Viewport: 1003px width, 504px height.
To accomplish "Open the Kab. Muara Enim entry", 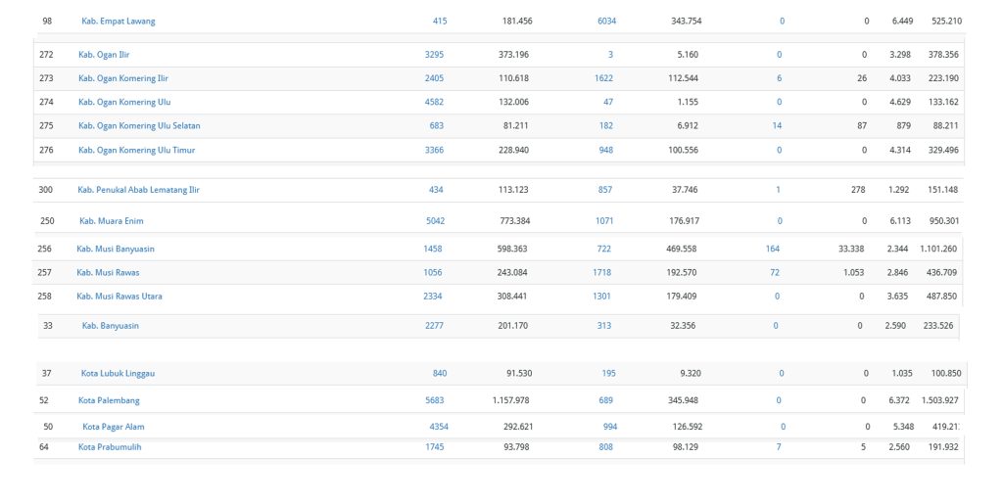I will tap(112, 221).
